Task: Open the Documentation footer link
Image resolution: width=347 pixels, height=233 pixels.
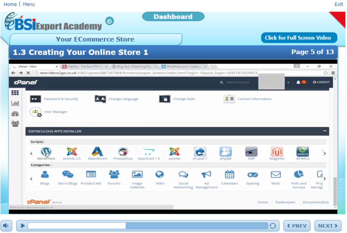Action: coord(315,202)
